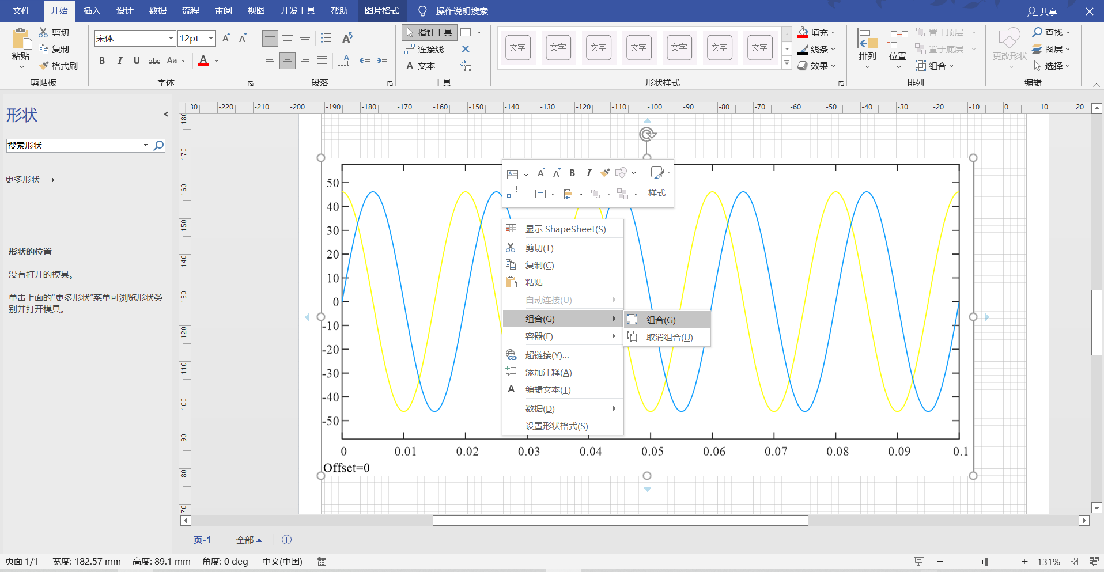The height and width of the screenshot is (572, 1104).
Task: Toggle center horizontal alignment in paragraph group
Action: [x=288, y=60]
